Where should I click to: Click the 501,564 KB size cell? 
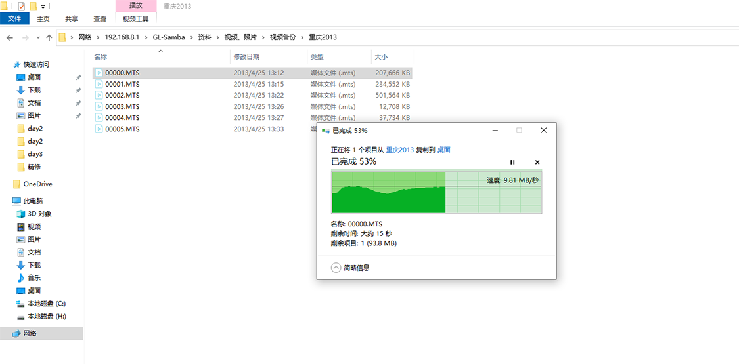[x=393, y=95]
